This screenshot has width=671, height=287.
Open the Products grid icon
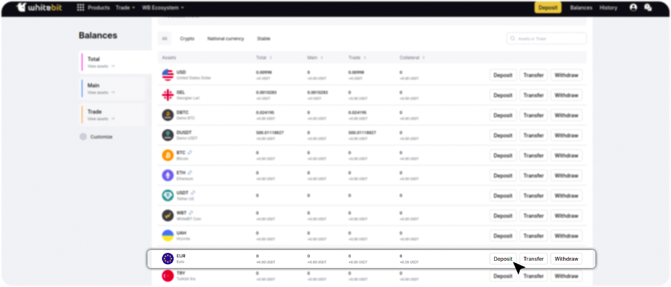point(81,8)
